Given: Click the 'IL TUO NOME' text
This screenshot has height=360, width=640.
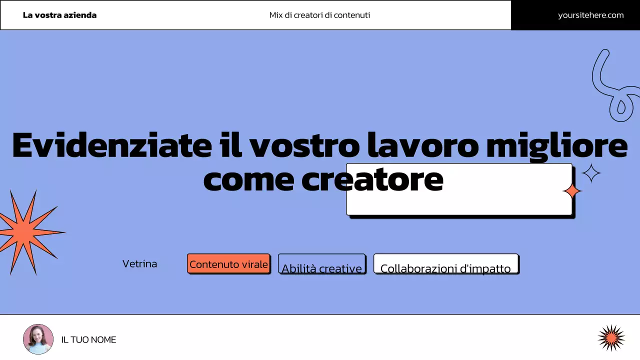Looking at the screenshot, I should tap(88, 339).
